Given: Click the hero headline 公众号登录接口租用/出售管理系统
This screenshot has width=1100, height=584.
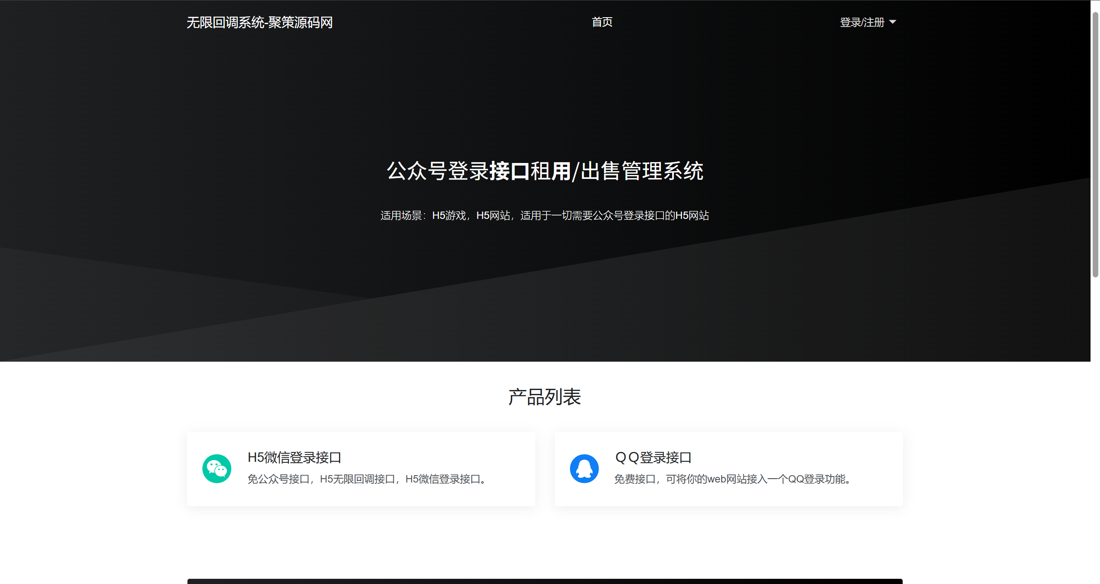Looking at the screenshot, I should [545, 171].
